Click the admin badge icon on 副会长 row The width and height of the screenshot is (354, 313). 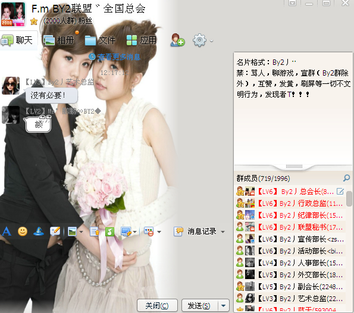coord(240,287)
